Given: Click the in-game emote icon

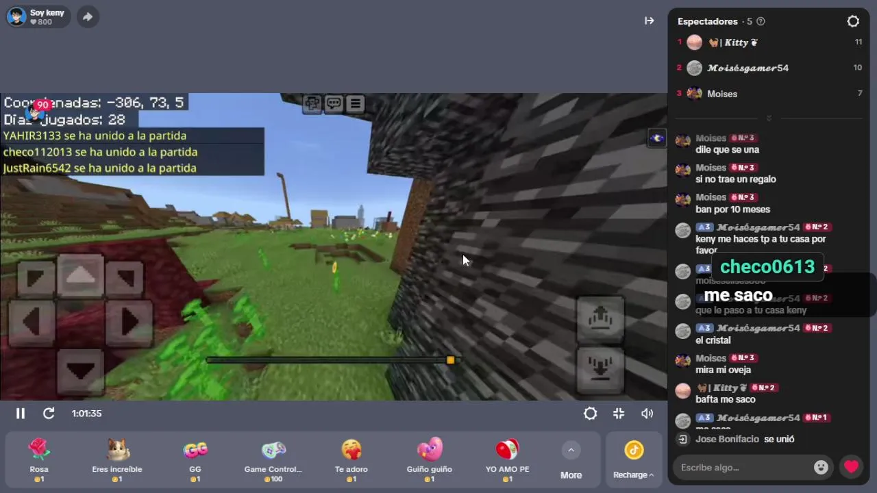Looking at the screenshot, I should click(x=312, y=103).
